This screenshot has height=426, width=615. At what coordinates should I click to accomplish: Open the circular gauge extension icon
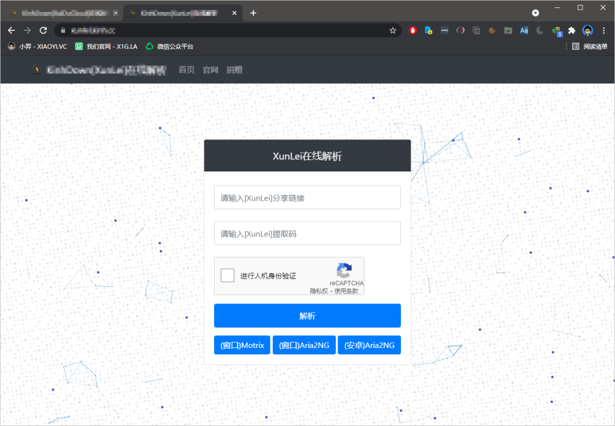461,30
